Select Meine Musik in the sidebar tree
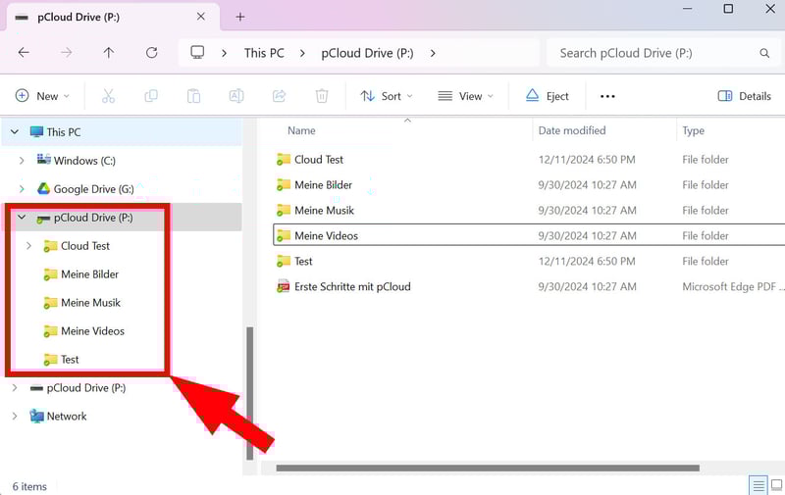The image size is (785, 495). click(90, 303)
